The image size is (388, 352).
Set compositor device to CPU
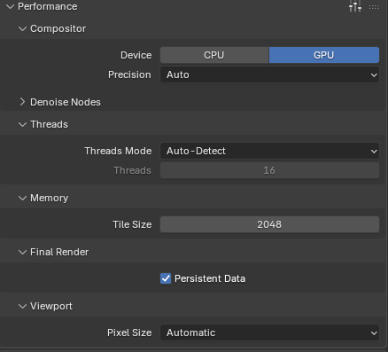click(214, 55)
